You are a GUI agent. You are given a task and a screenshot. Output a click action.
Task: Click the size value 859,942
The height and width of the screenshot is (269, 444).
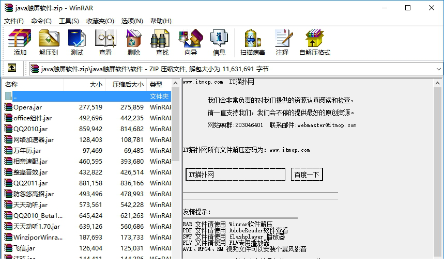pyautogui.click(x=90, y=129)
